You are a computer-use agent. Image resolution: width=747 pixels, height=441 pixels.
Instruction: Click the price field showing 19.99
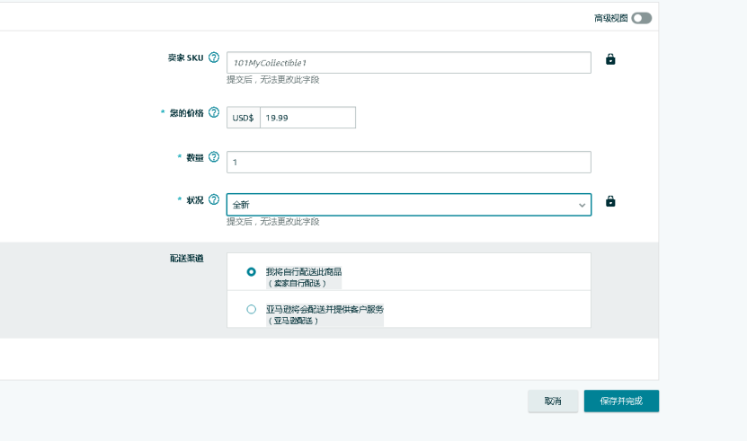pyautogui.click(x=307, y=118)
